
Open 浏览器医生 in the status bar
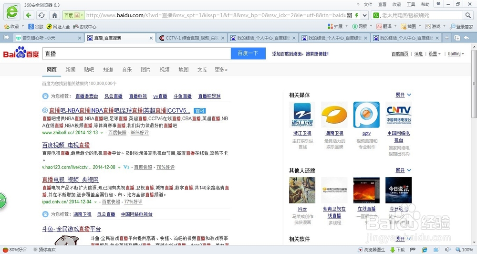(372, 250)
